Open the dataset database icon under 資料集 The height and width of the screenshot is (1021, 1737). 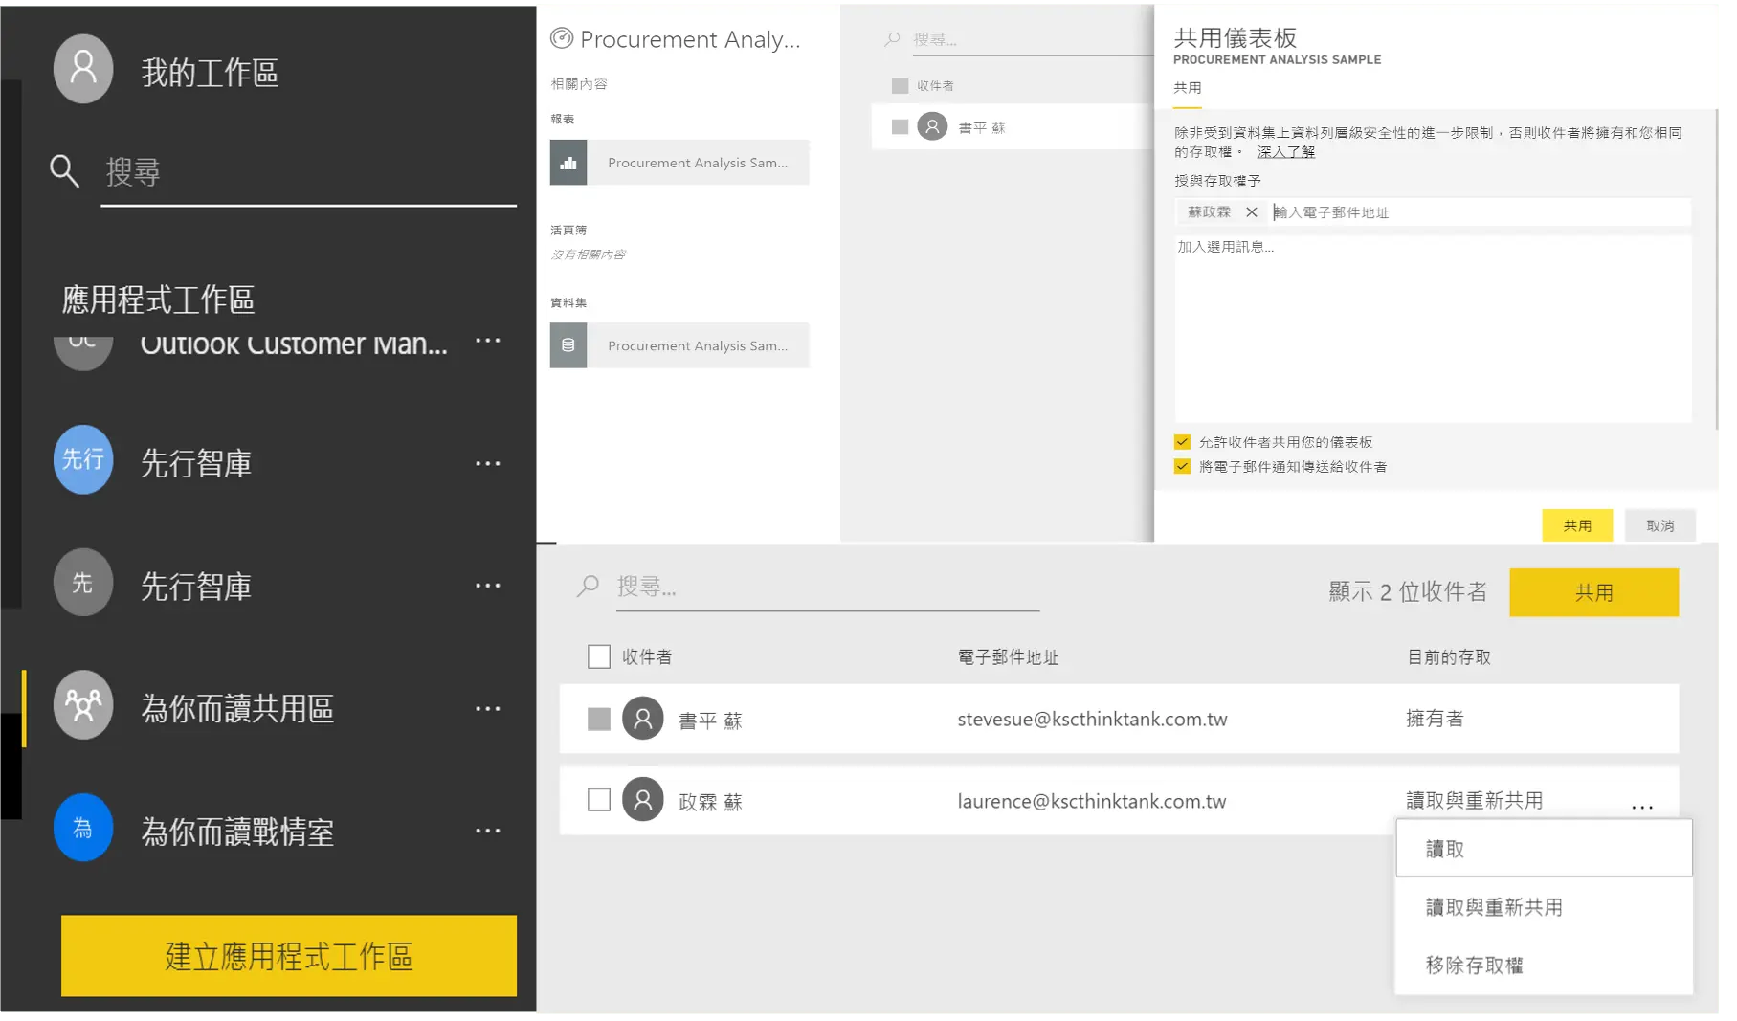tap(569, 346)
